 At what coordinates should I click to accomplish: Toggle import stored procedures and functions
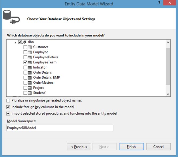point(8,114)
